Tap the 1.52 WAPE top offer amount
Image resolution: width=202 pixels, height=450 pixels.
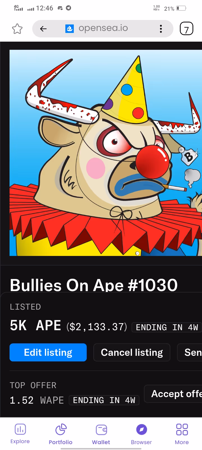pyautogui.click(x=37, y=400)
